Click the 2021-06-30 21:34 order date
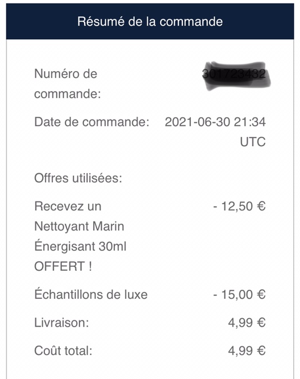Image resolution: width=300 pixels, height=379 pixels. pos(215,122)
